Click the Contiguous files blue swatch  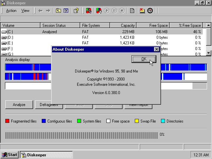tap(44, 121)
